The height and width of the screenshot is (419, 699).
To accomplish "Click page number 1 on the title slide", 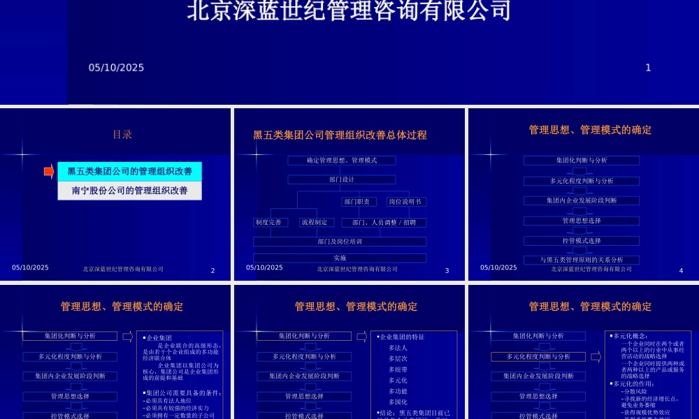I will 648,68.
